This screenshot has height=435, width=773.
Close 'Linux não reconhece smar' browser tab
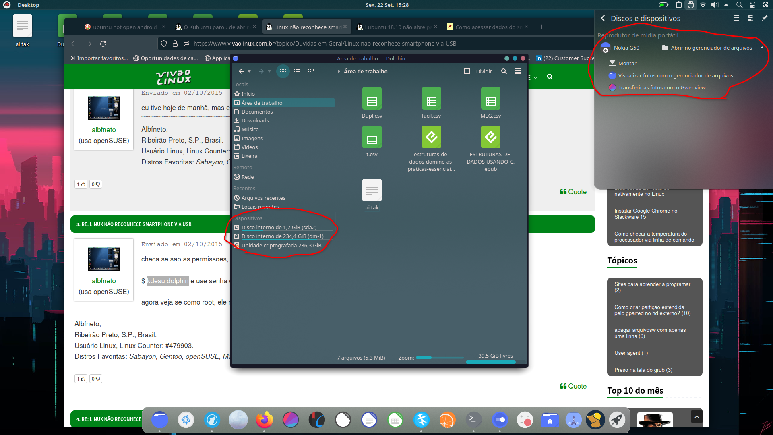pyautogui.click(x=345, y=27)
